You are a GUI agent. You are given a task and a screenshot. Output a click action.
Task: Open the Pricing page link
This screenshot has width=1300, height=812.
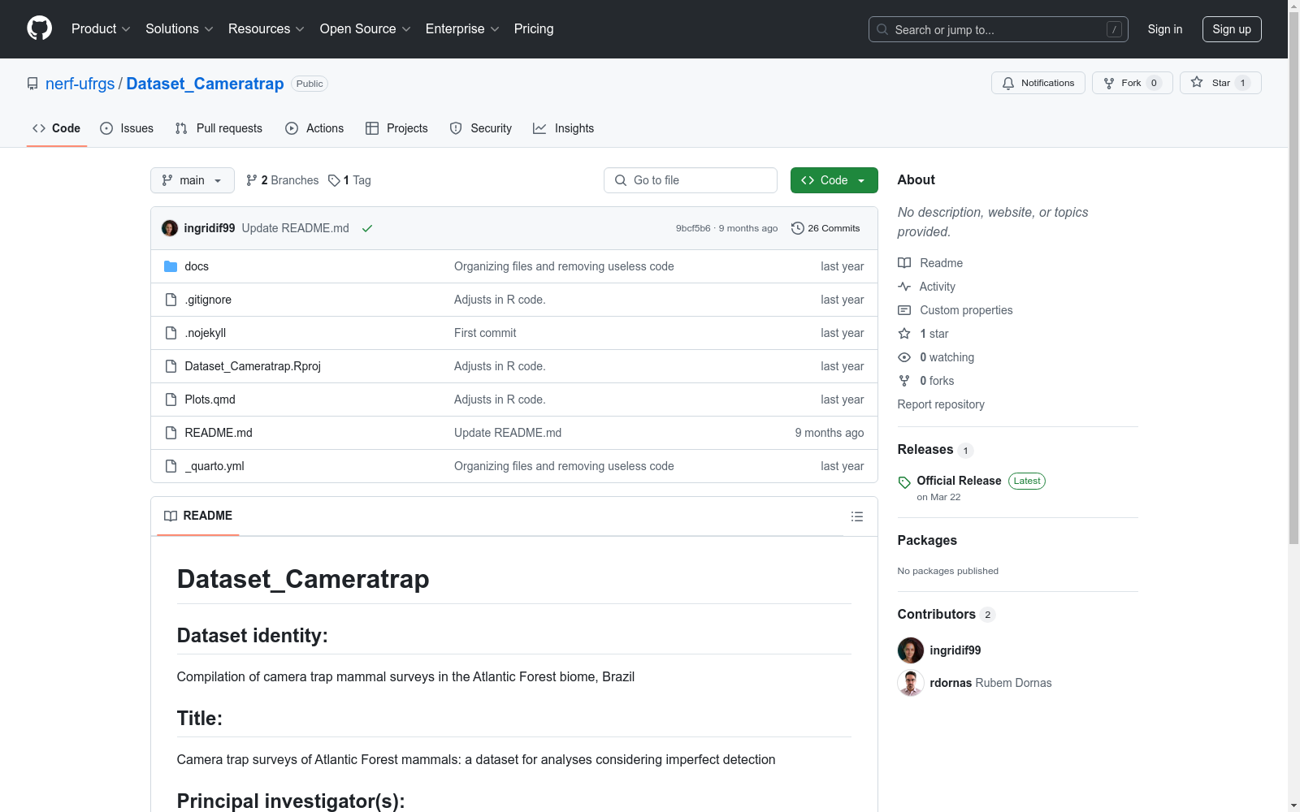coord(534,28)
